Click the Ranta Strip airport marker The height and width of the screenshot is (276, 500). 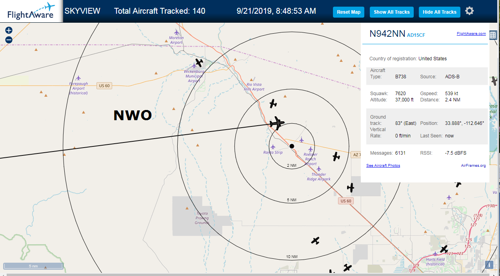[x=273, y=147]
